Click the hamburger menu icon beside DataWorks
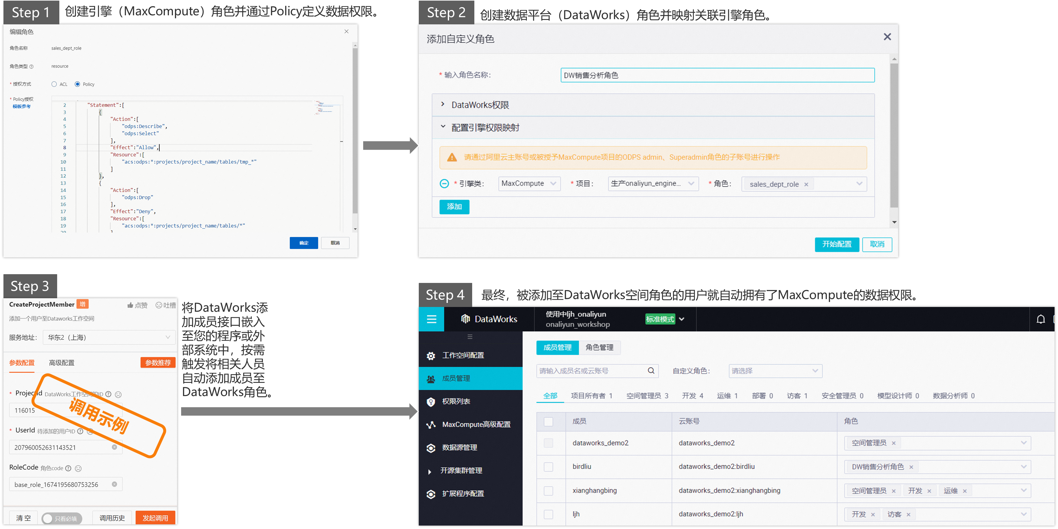The height and width of the screenshot is (529, 1058). [431, 319]
